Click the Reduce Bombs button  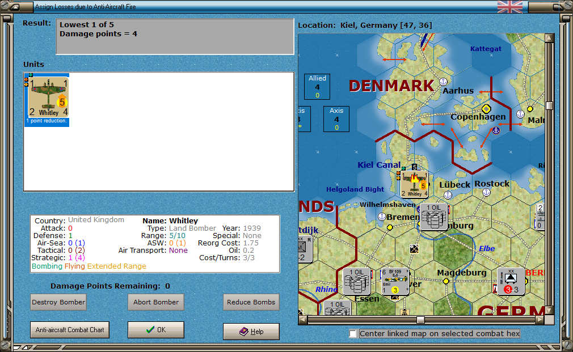pos(251,302)
